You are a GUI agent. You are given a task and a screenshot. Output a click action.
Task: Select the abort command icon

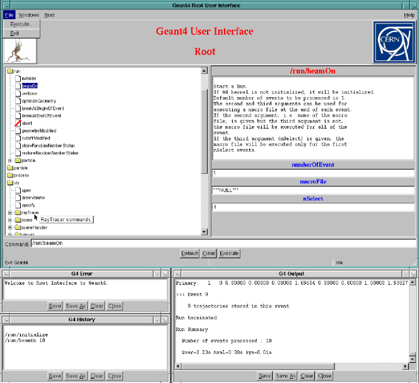[18, 123]
